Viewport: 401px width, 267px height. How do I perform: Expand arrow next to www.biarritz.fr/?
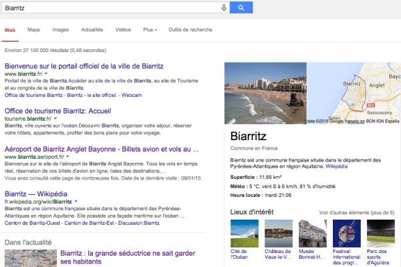click(46, 73)
